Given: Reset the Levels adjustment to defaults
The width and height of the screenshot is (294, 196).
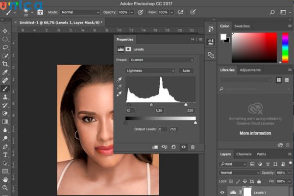Looking at the screenshot, I should [x=173, y=147].
